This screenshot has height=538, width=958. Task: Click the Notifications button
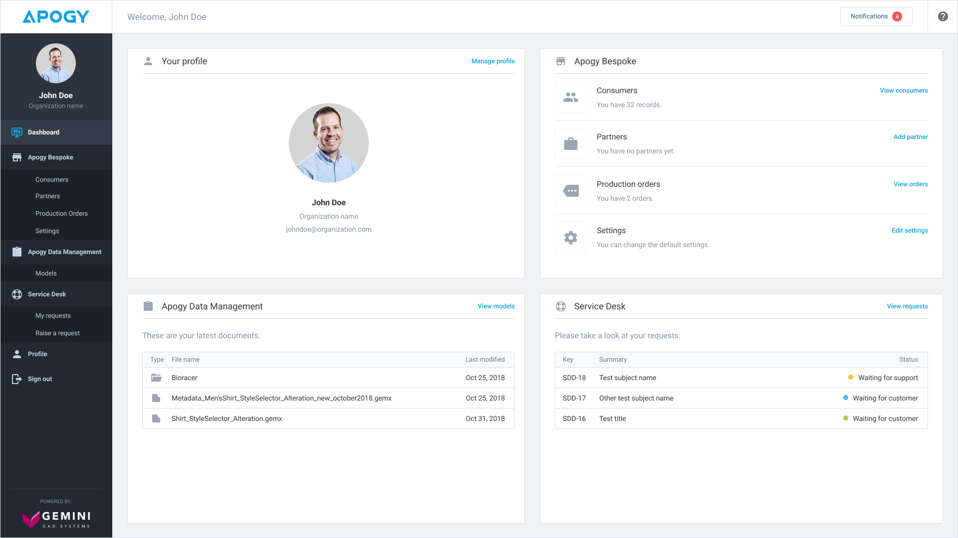[876, 16]
